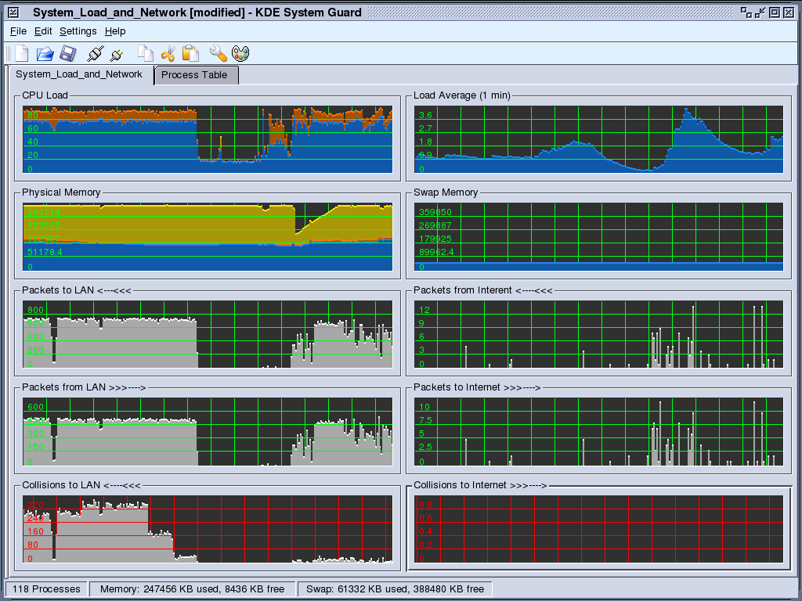This screenshot has height=601, width=802.
Task: Switch to the Process Table tab
Action: click(x=197, y=75)
